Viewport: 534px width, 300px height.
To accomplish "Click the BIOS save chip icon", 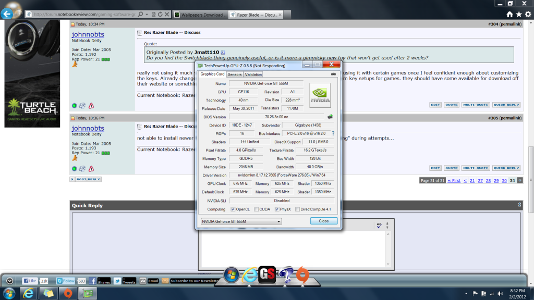I will [330, 117].
